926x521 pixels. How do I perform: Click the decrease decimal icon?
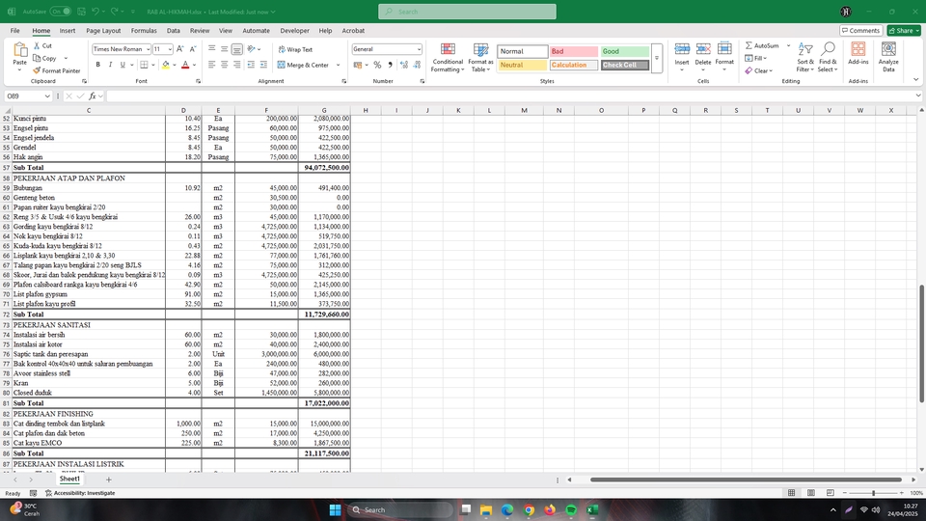point(417,65)
